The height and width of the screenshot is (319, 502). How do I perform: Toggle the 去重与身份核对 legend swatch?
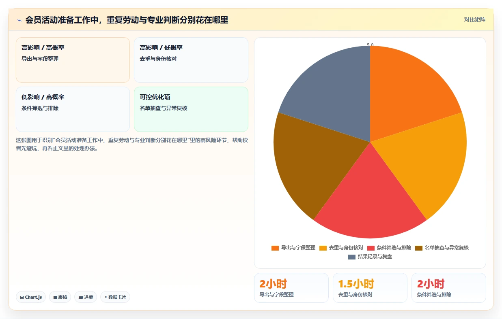[x=323, y=248]
